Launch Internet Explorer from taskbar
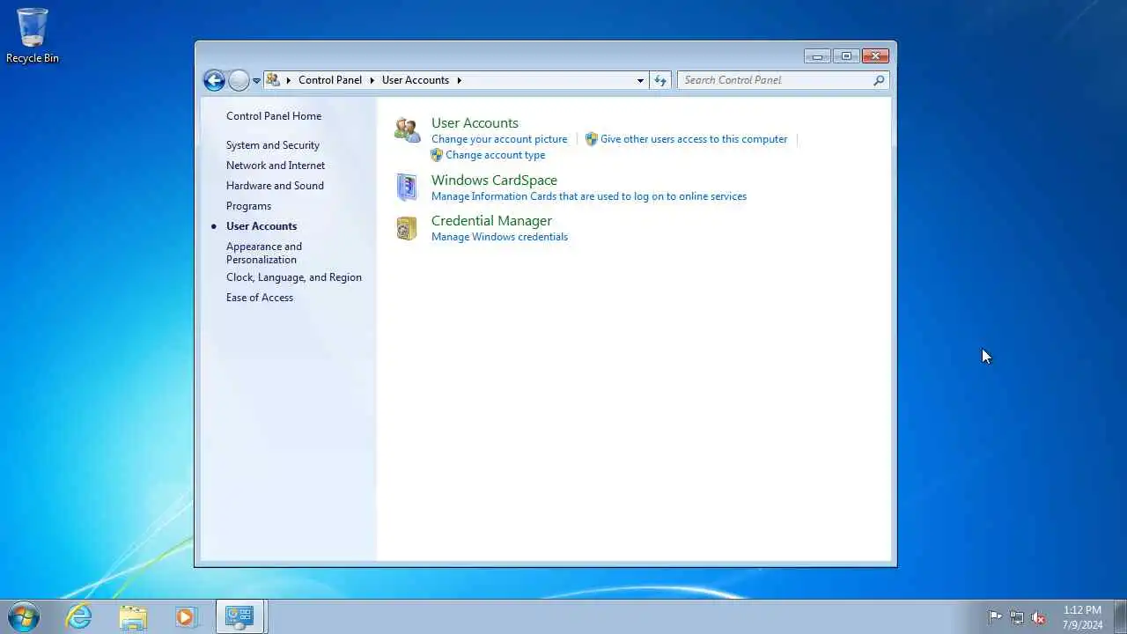The width and height of the screenshot is (1127, 634). click(x=79, y=616)
